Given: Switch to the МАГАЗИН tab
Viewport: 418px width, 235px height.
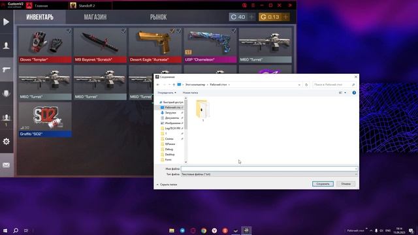Looking at the screenshot, I should (x=95, y=18).
